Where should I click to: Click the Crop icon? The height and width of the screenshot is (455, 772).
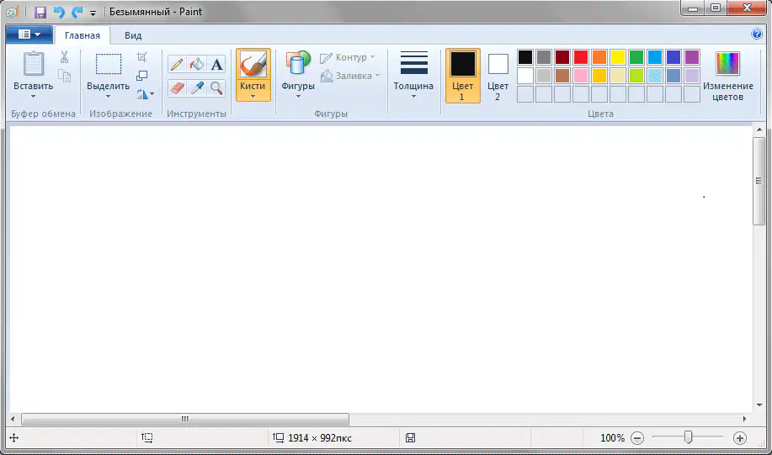click(141, 57)
